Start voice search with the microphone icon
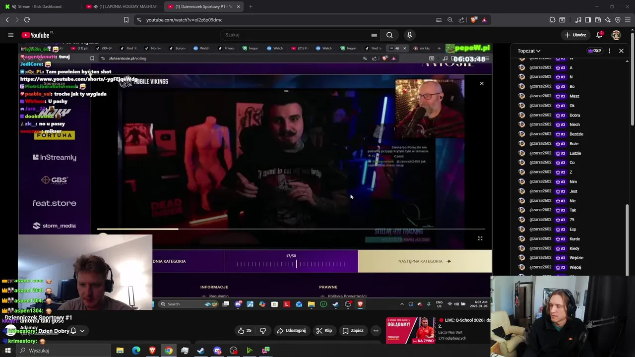 [409, 35]
